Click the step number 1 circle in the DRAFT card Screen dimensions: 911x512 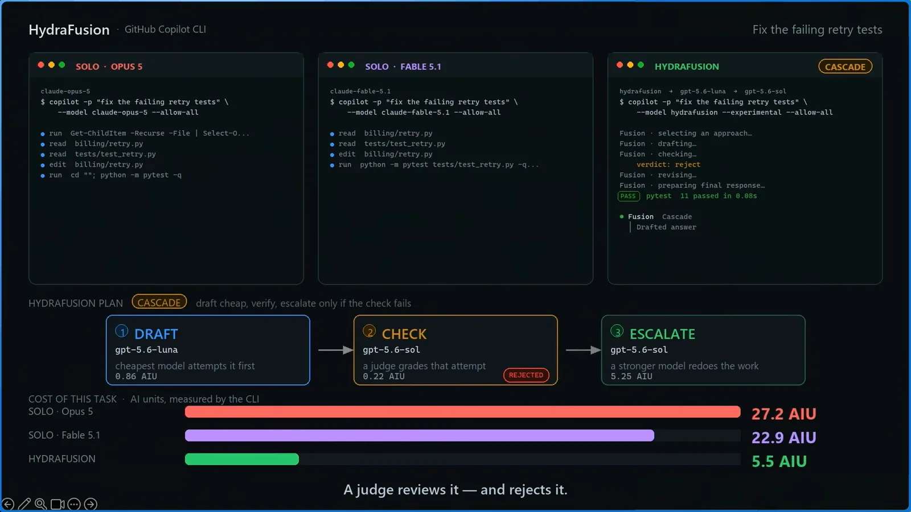coord(122,331)
